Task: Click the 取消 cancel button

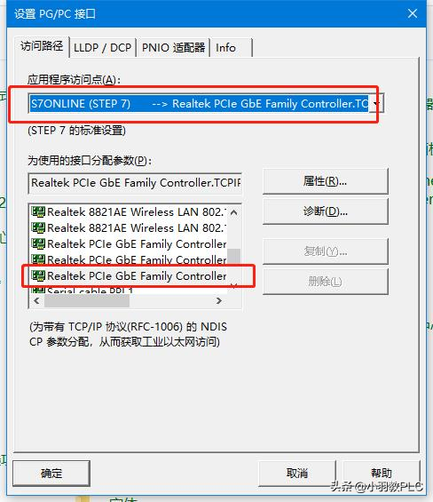Action: click(x=297, y=474)
